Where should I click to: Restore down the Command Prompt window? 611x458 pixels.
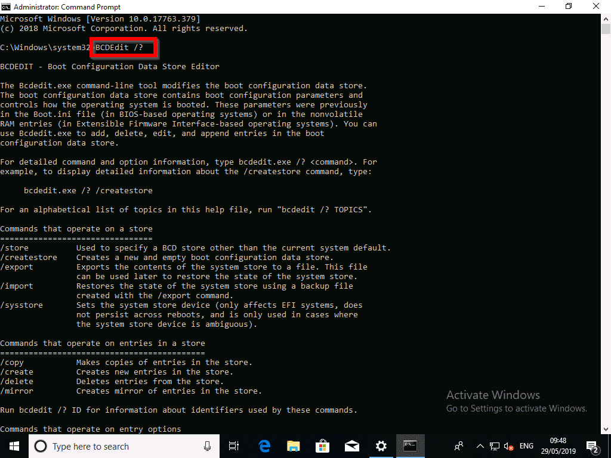click(569, 7)
